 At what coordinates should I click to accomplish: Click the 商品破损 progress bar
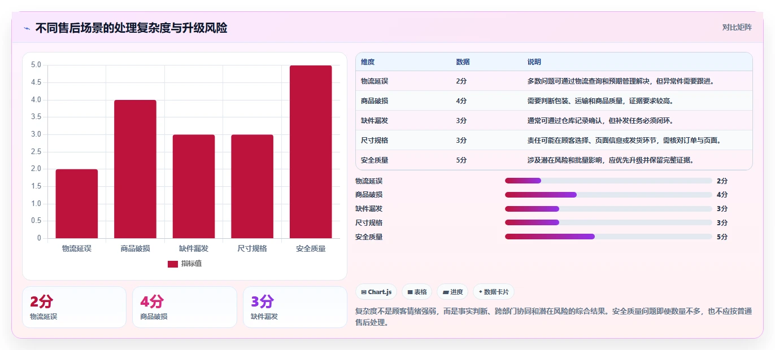point(608,195)
